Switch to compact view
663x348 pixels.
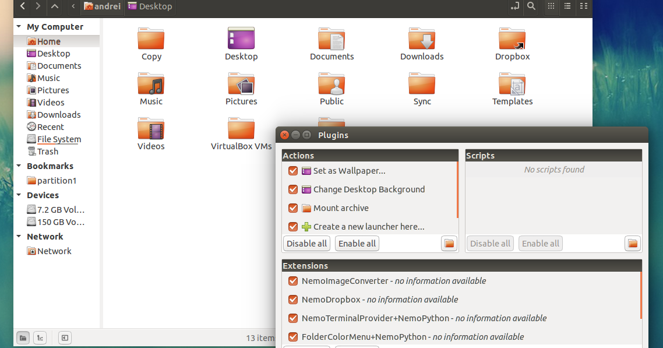[584, 8]
